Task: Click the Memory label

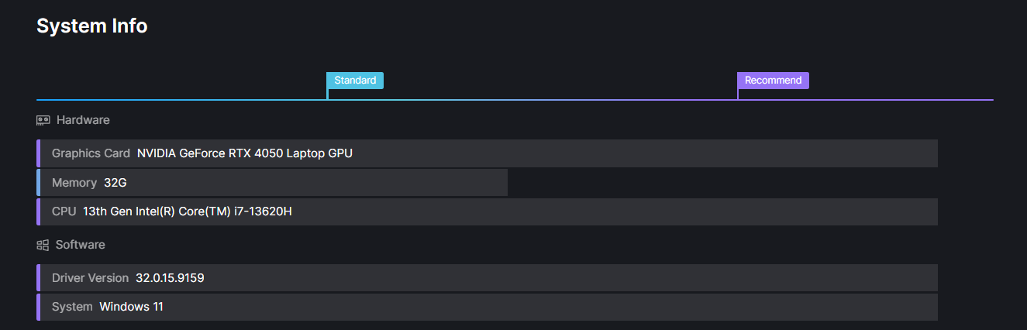Action: click(x=74, y=183)
